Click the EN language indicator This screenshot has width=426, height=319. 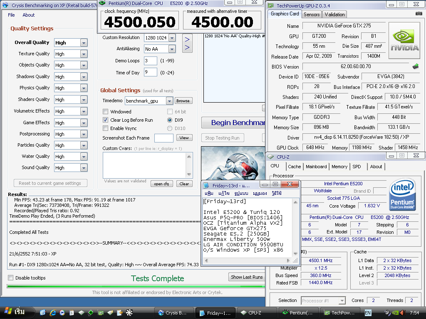(x=368, y=313)
